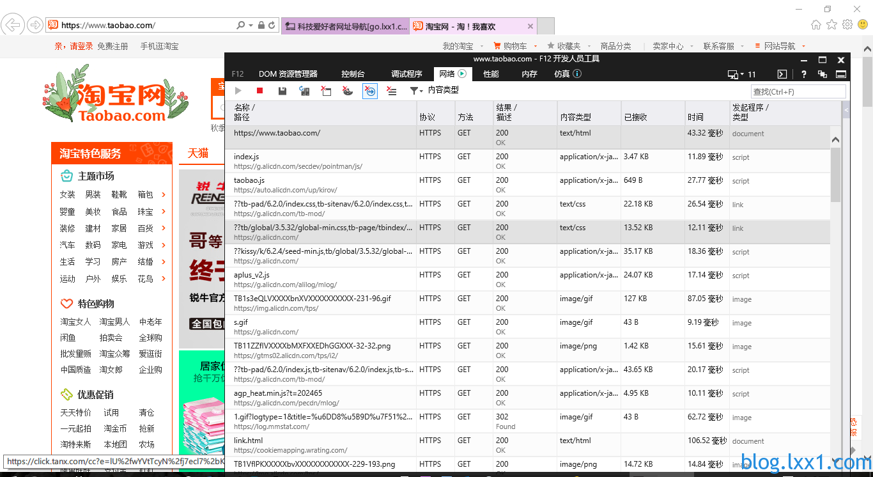Viewport: 873px width, 477px height.
Task: Expand the 我的淘宝 menu
Action: (x=462, y=46)
